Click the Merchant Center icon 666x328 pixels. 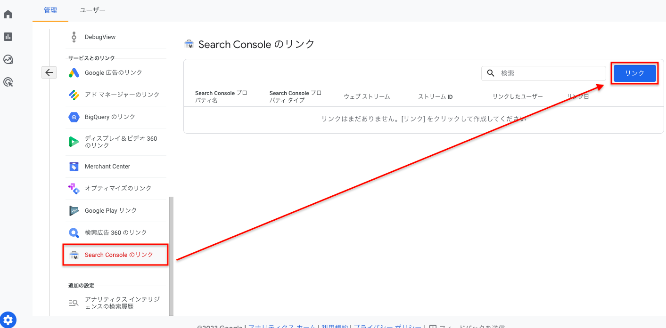(74, 166)
